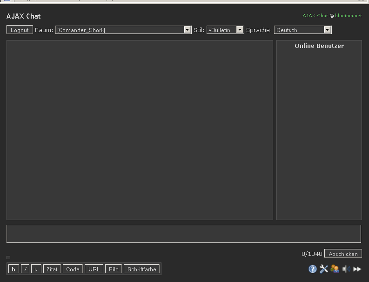Open the Raum room dropdown
Screen dimensions: 369x282
point(123,30)
